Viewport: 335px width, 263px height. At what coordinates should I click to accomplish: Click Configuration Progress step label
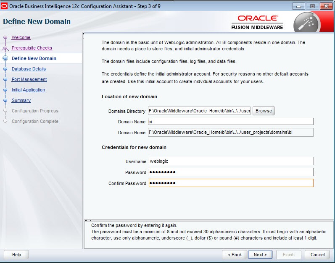(x=35, y=111)
